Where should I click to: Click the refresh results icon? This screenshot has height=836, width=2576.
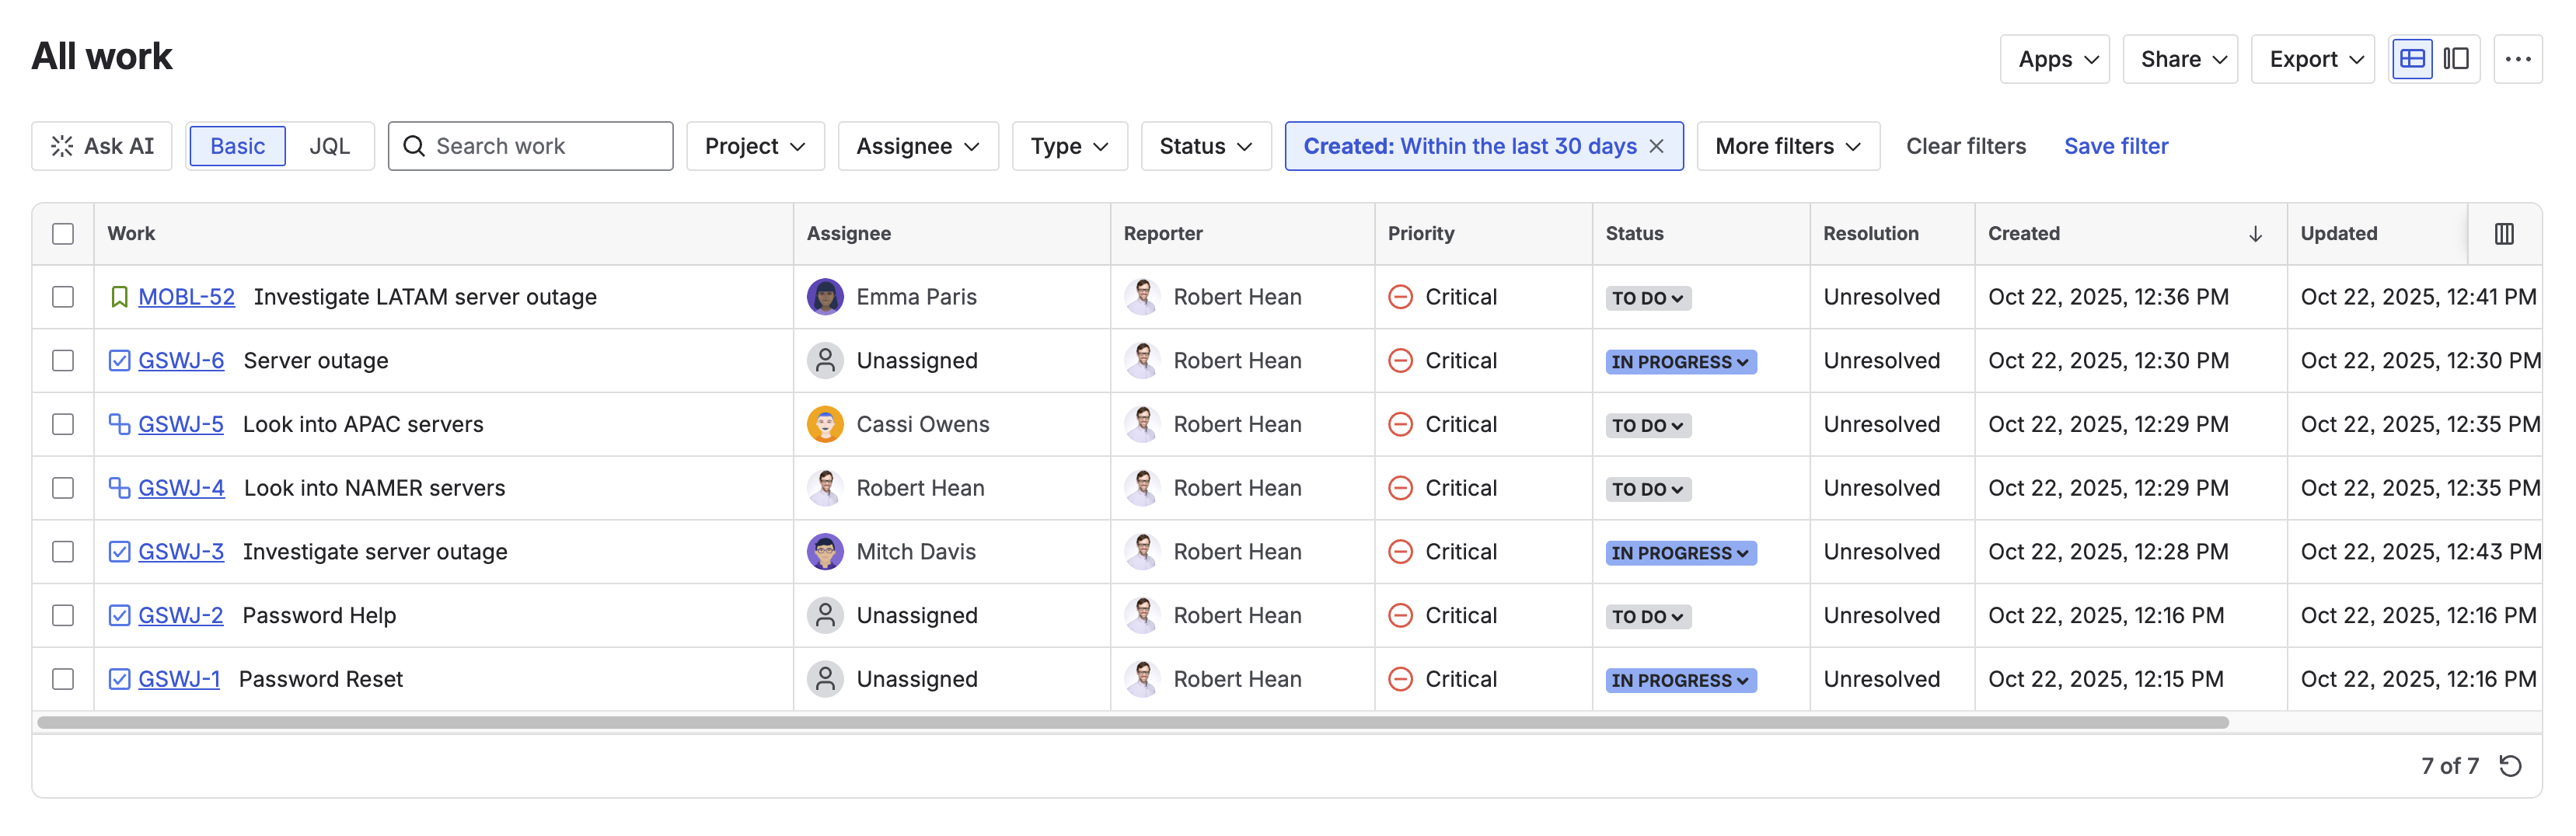point(2509,766)
